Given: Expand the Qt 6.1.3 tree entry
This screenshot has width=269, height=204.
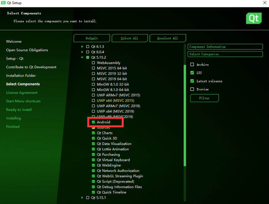Looking at the screenshot, I should (x=82, y=47).
